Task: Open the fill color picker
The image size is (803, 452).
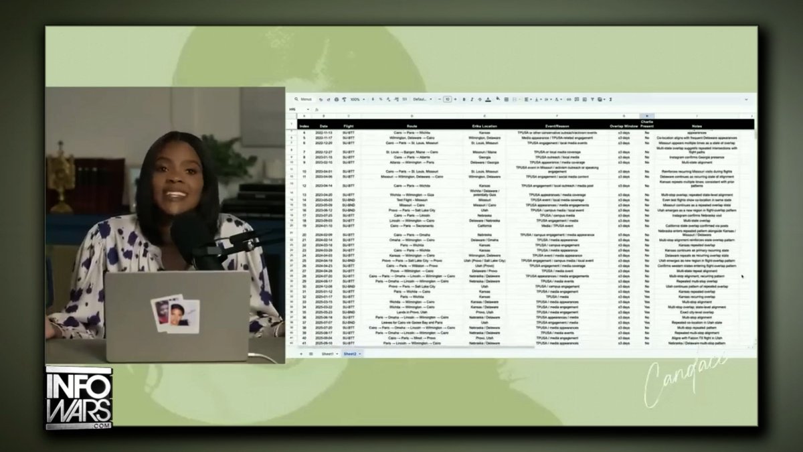Action: (x=497, y=99)
